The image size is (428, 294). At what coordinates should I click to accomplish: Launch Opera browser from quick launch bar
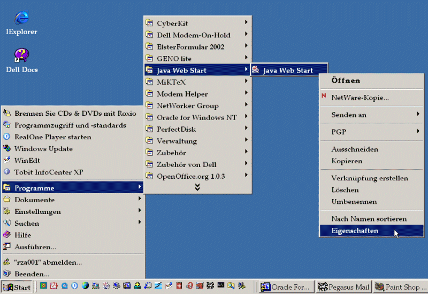click(190, 285)
